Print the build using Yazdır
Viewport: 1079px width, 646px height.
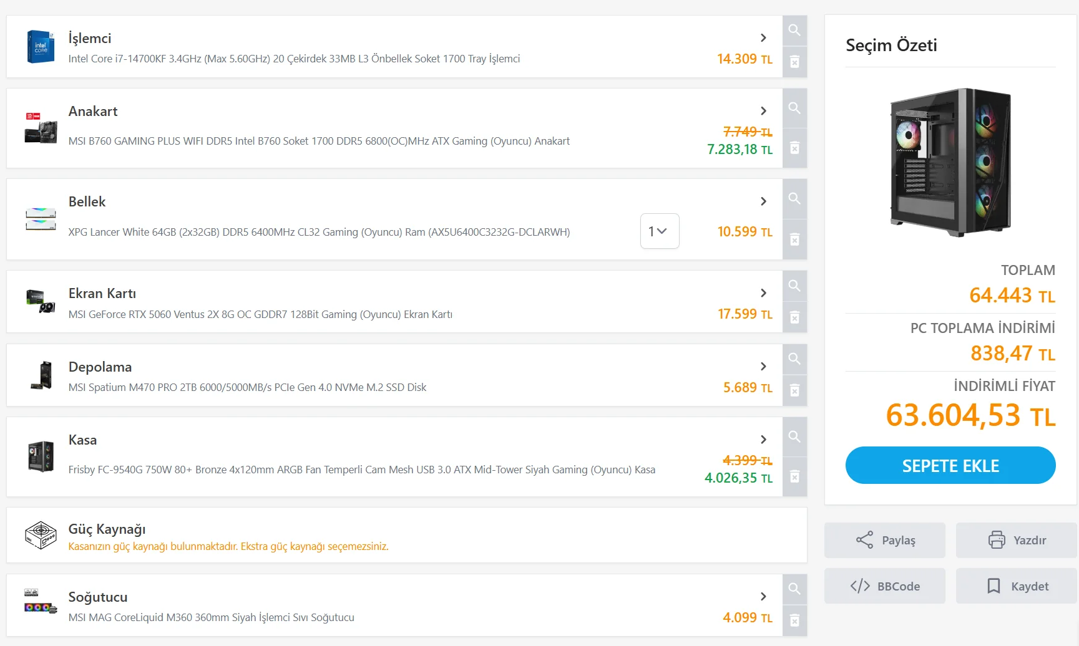click(x=1017, y=540)
